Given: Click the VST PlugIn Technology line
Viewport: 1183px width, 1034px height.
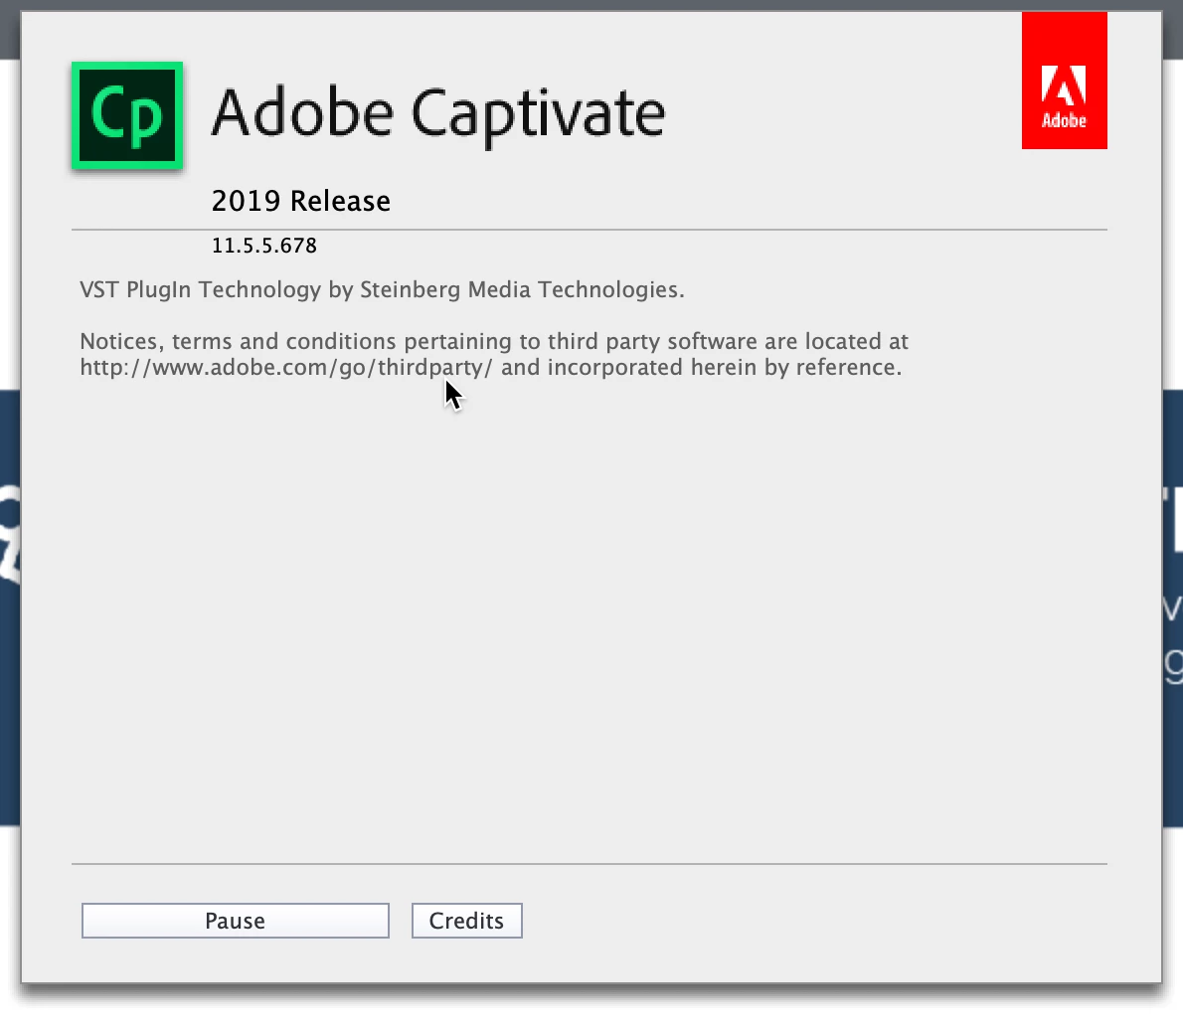Looking at the screenshot, I should pyautogui.click(x=382, y=290).
